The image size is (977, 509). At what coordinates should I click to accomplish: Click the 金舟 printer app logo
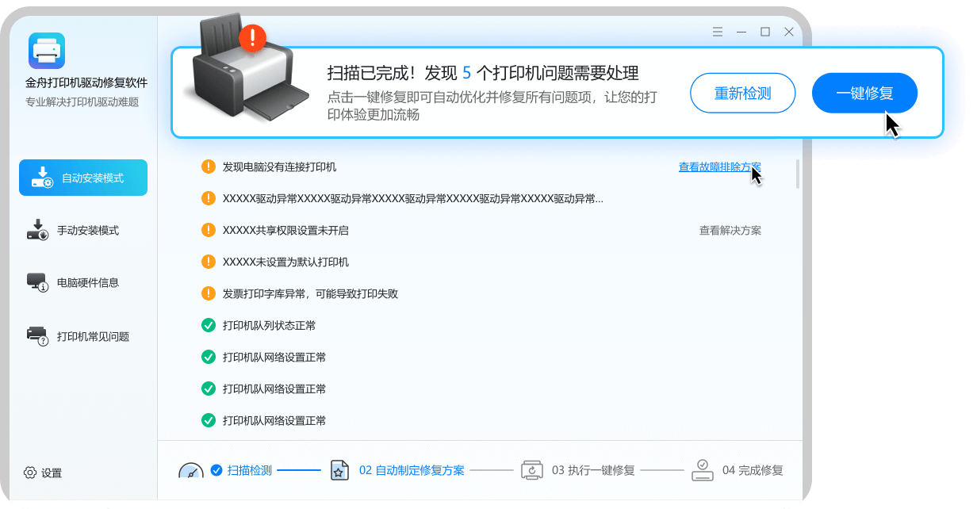click(47, 51)
